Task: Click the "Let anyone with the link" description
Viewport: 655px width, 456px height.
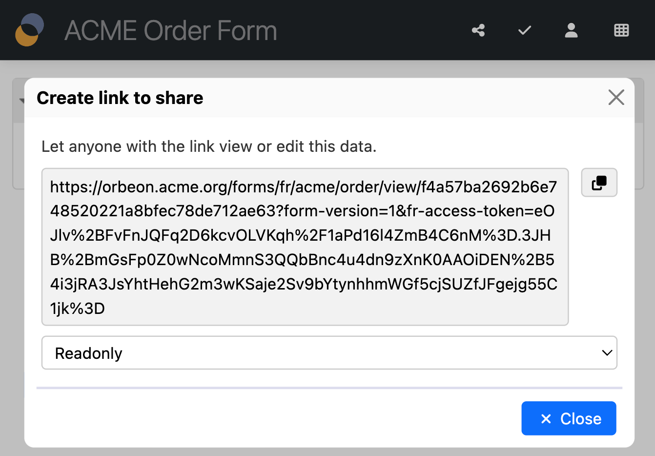Action: [209, 146]
